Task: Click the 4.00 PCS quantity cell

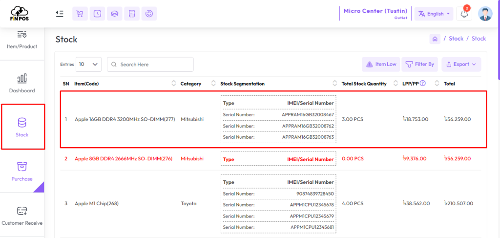Action: click(x=353, y=203)
